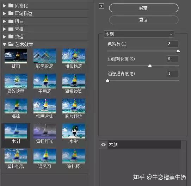Select the 壁画 filter thumbnail
Screen dimensions: 191x186
(x=16, y=56)
